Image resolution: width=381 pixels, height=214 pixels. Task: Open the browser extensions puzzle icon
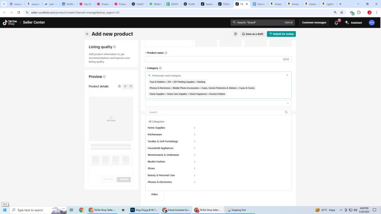[359, 12]
